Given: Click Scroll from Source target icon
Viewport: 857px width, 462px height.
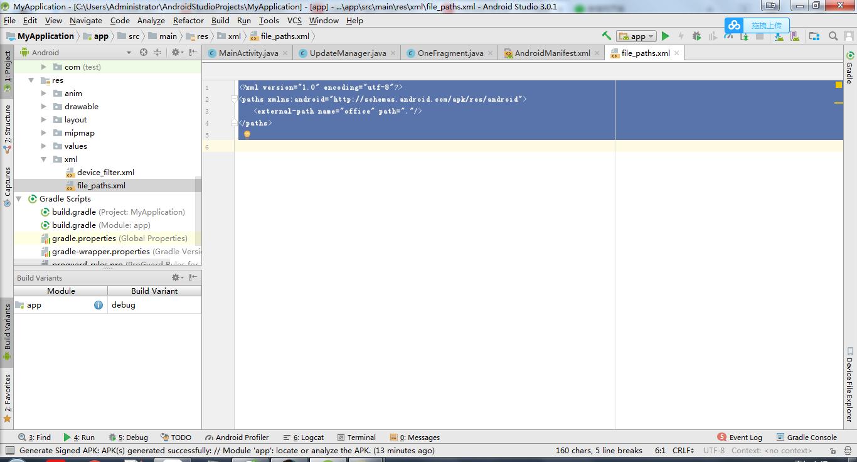Looking at the screenshot, I should click(144, 52).
